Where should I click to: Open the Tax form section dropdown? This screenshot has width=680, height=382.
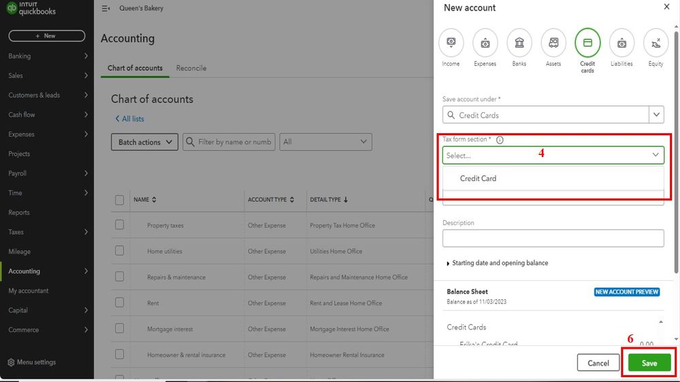553,155
